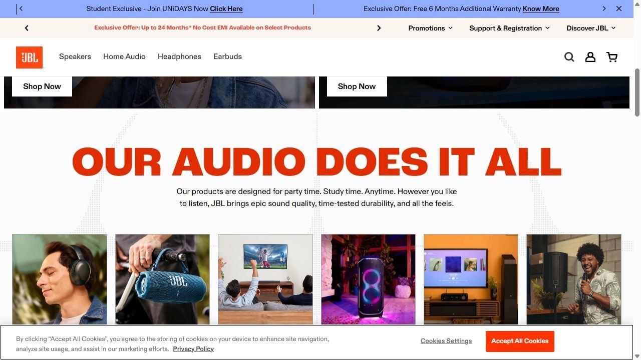Click the page vertical scrollbar thumb
This screenshot has width=641, height=360.
point(637,92)
